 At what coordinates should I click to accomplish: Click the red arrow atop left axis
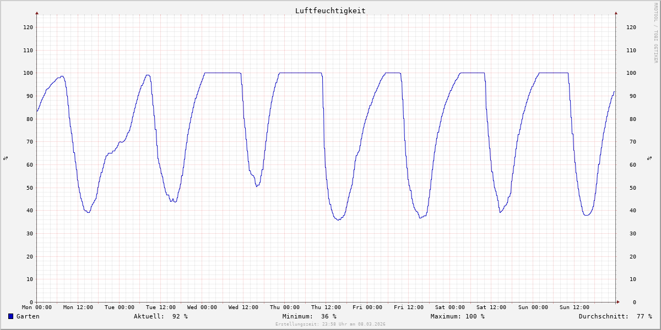37,13
